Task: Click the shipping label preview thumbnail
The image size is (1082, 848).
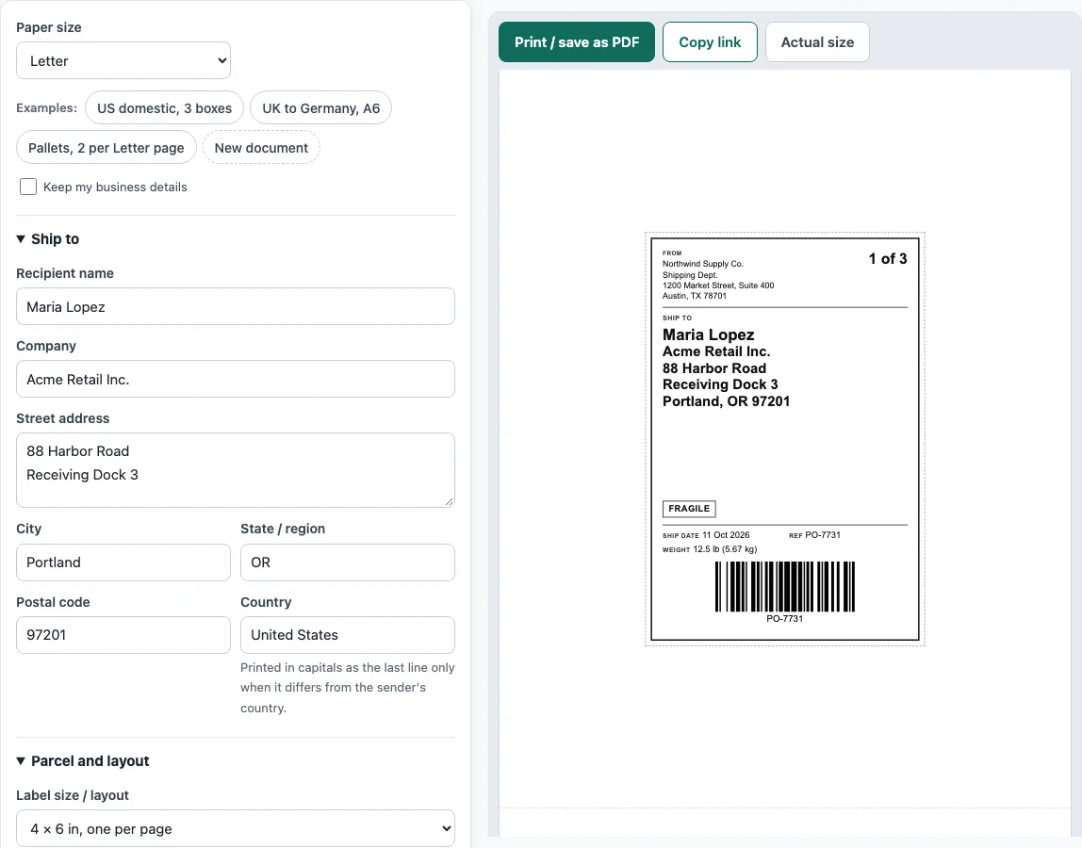Action: pyautogui.click(x=784, y=439)
